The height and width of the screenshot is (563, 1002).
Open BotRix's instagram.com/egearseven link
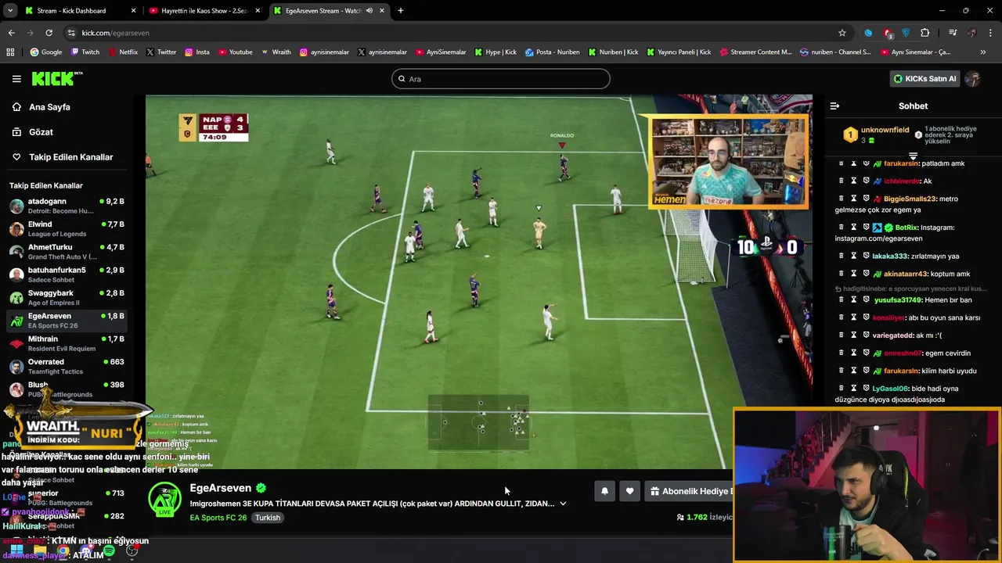click(x=878, y=238)
